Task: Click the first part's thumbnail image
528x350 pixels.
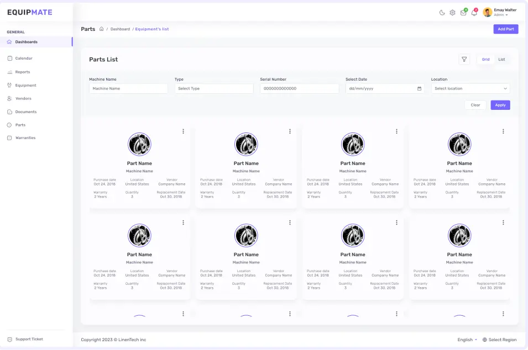Action: (x=139, y=144)
